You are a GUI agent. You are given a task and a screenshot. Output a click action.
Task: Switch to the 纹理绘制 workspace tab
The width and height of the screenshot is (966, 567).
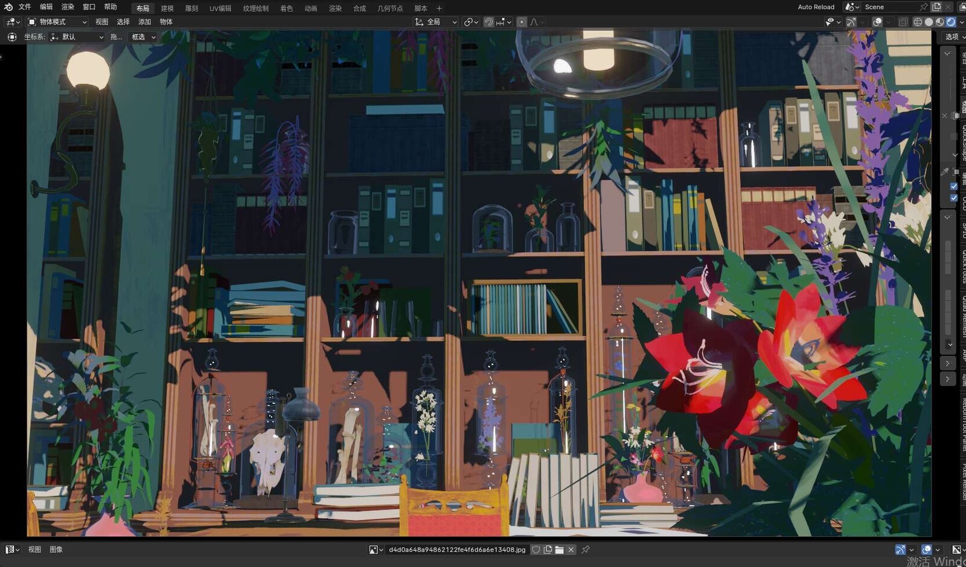(x=256, y=8)
